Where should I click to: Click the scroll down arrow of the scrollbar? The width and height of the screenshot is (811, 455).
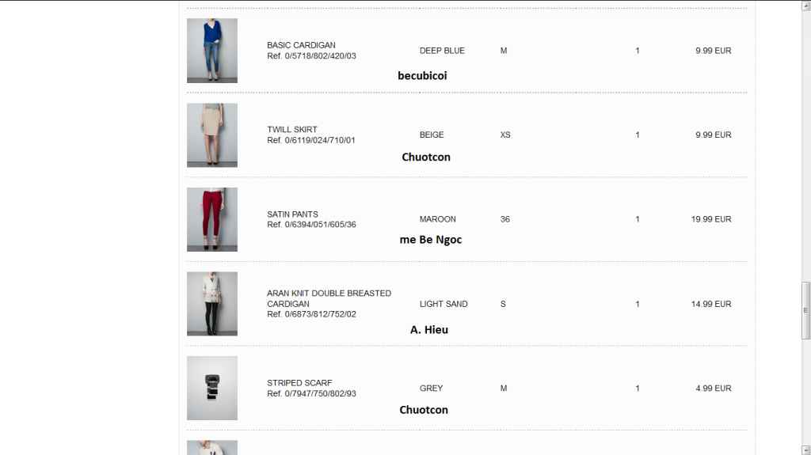coord(806,449)
